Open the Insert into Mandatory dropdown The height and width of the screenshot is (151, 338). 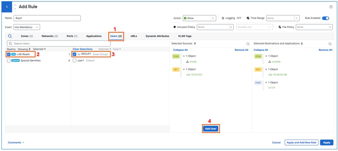[27, 27]
